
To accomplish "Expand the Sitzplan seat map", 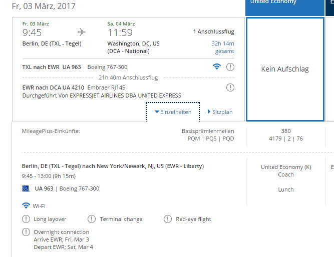I will click(220, 112).
